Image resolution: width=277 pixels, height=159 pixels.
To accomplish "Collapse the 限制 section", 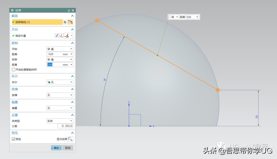I will pyautogui.click(x=72, y=43).
